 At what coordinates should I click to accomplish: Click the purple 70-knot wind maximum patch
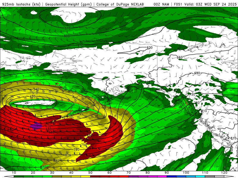click(x=36, y=126)
